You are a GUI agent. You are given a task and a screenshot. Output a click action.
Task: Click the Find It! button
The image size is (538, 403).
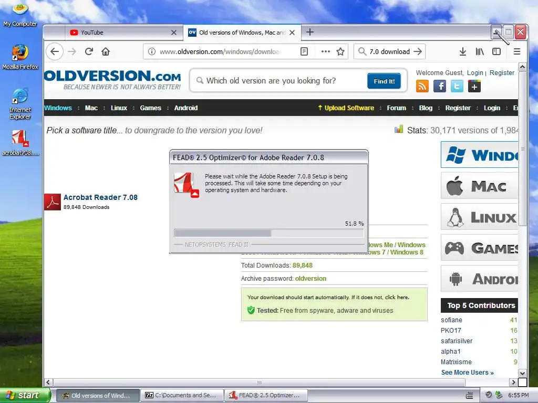click(384, 81)
